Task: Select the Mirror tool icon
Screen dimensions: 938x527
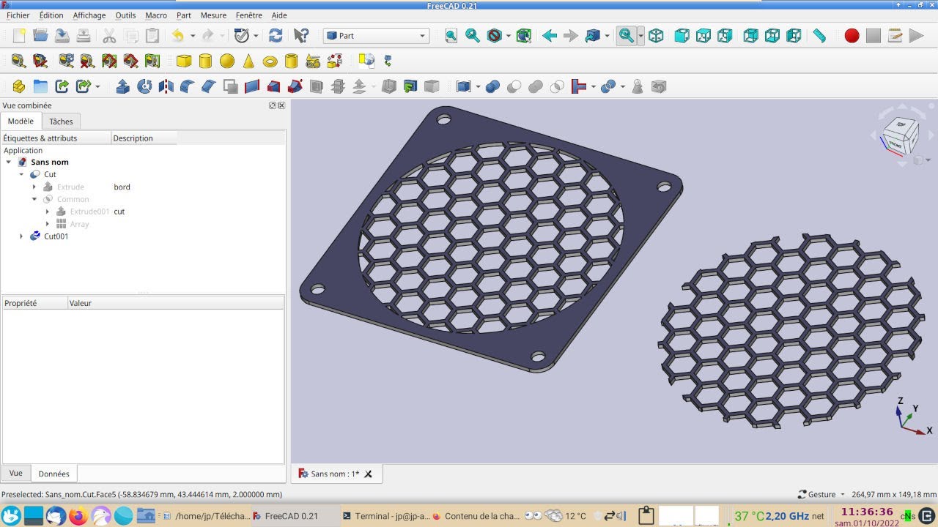Action: point(166,86)
